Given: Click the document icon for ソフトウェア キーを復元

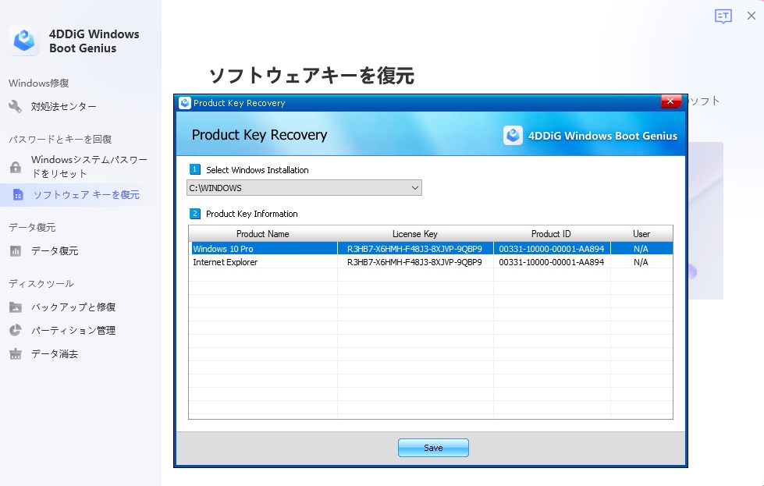Looking at the screenshot, I should pyautogui.click(x=18, y=195).
